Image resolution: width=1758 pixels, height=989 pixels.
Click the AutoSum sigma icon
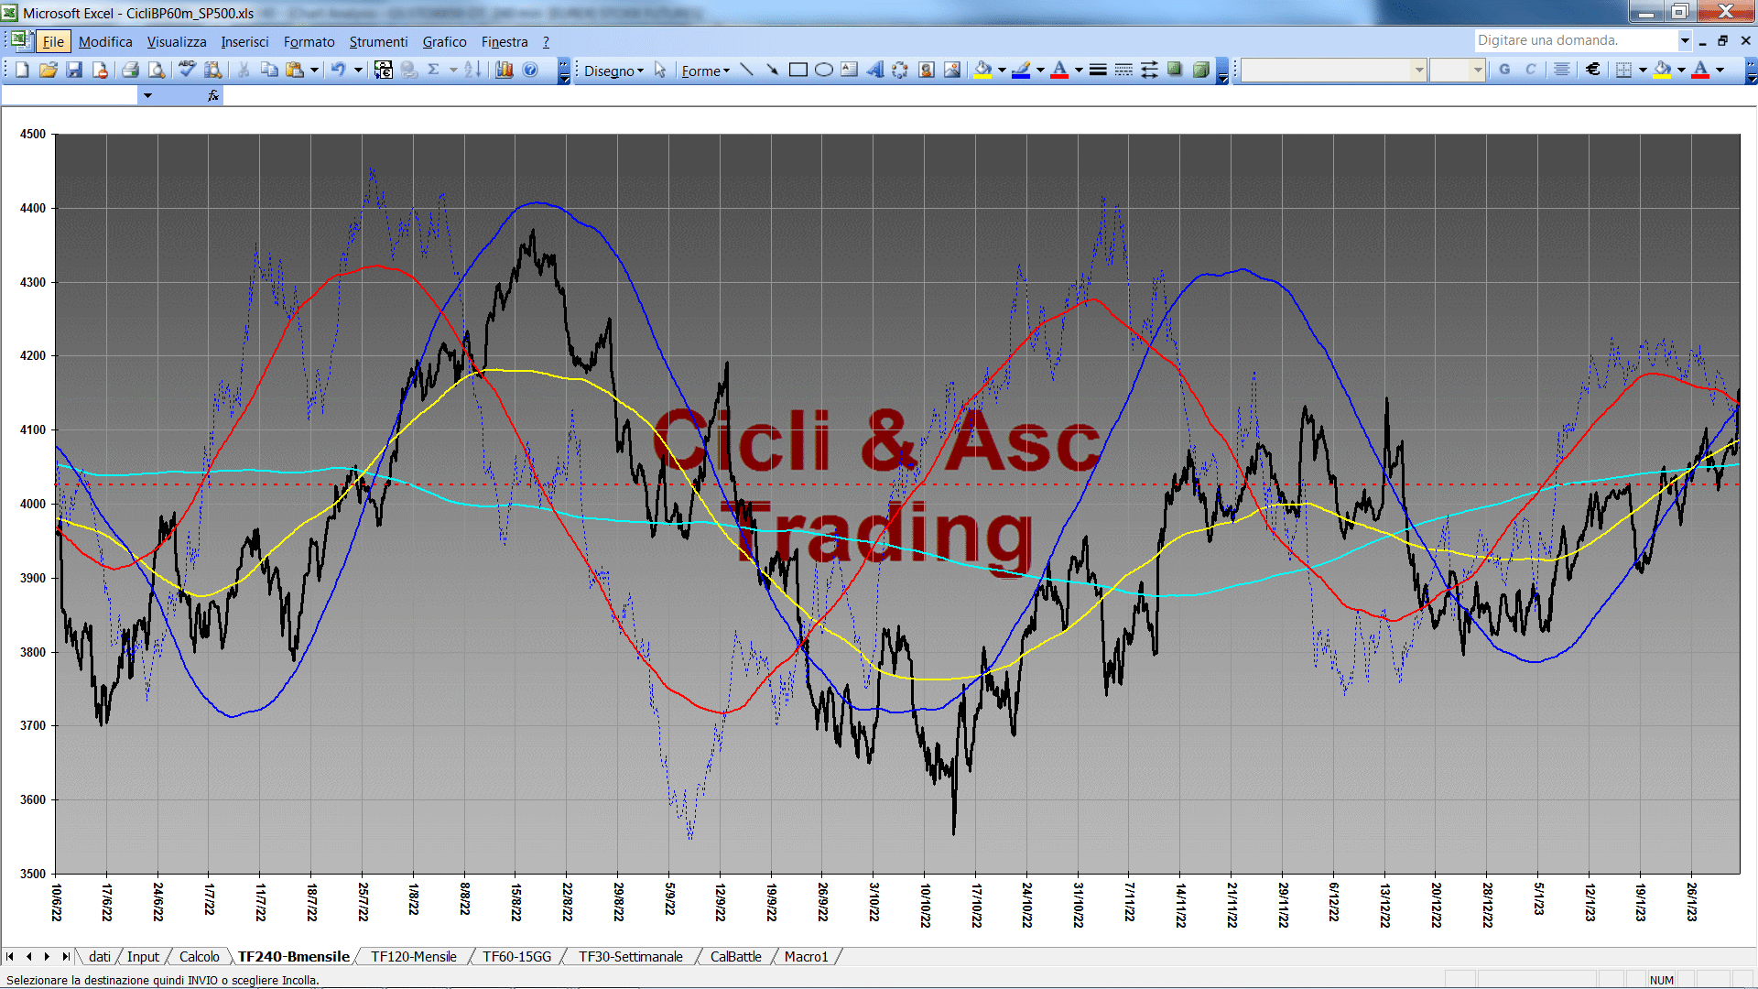coord(434,70)
